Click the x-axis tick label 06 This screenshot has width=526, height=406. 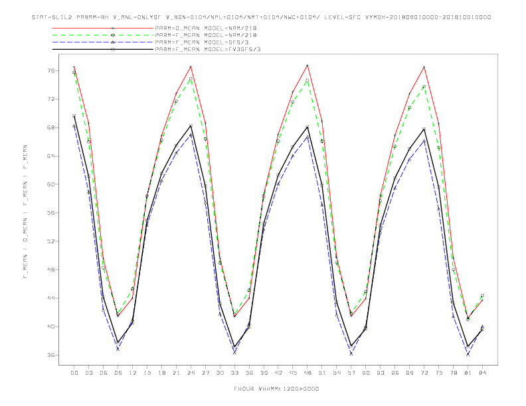[x=104, y=373]
